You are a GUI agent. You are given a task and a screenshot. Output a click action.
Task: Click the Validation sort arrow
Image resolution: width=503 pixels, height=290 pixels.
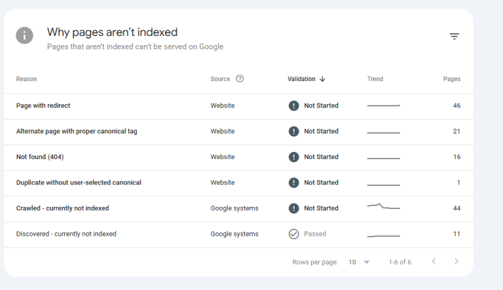322,79
